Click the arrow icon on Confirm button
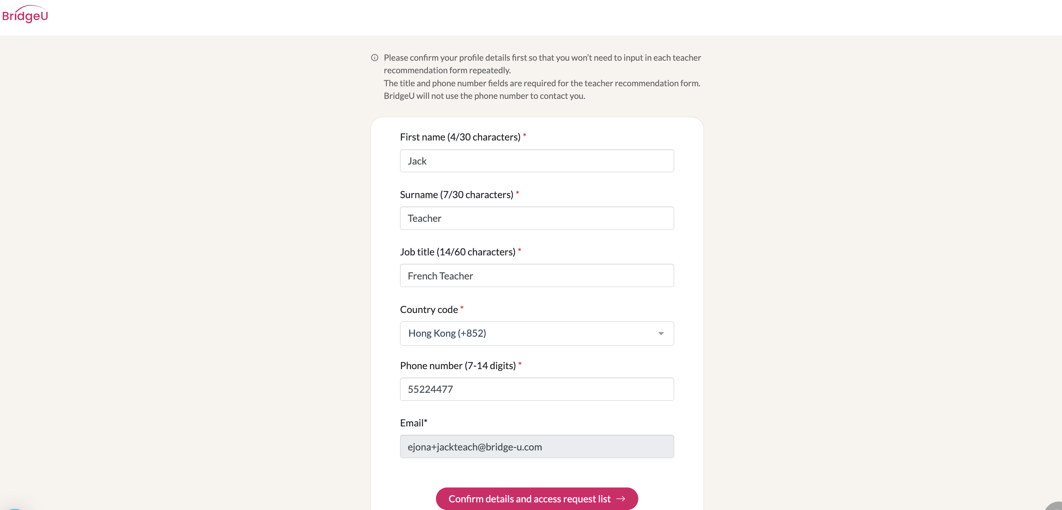This screenshot has height=510, width=1062. click(620, 499)
